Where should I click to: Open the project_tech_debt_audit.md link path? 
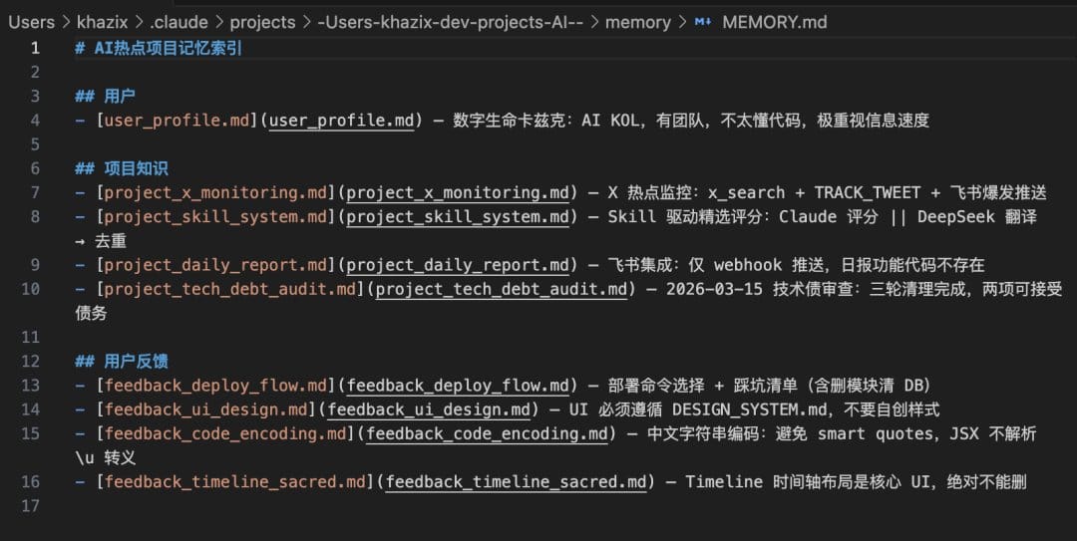[x=502, y=289]
